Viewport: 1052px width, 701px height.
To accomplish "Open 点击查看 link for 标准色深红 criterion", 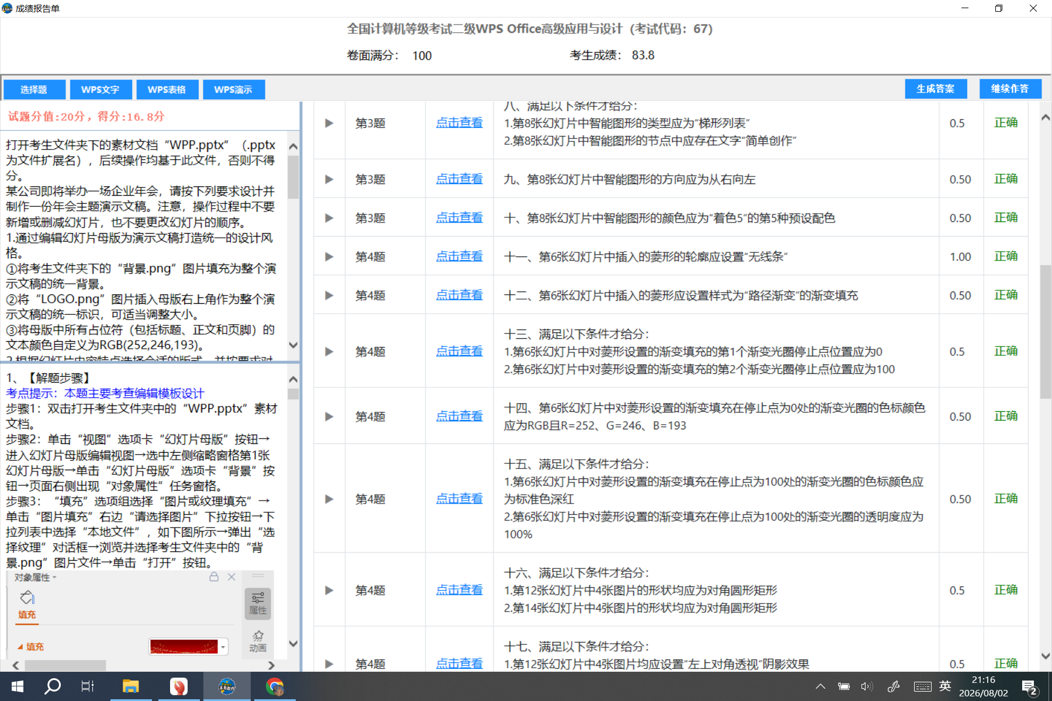I will coord(459,498).
